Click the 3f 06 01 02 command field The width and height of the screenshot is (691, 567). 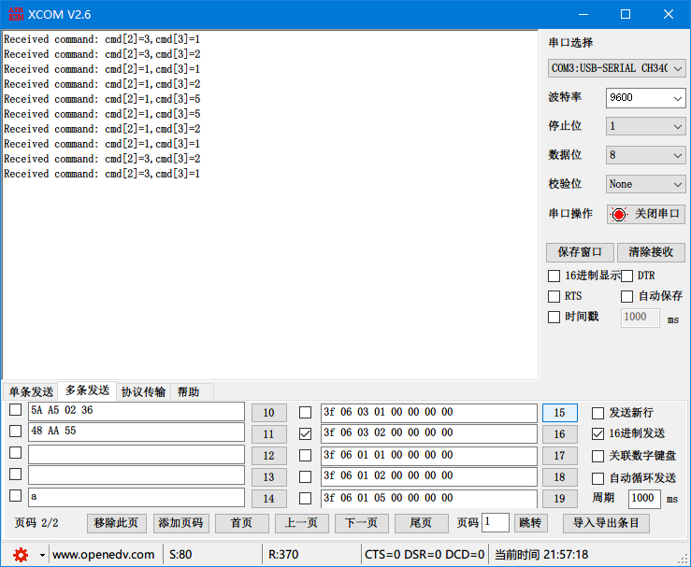(429, 476)
